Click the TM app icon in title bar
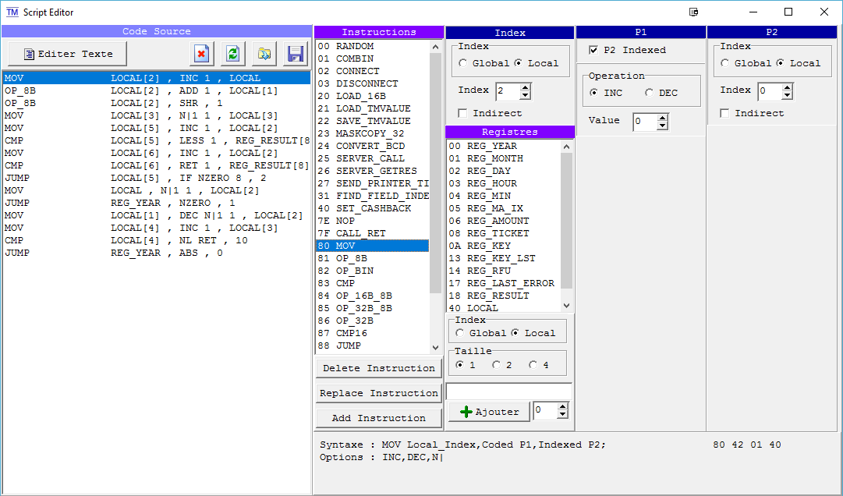 coord(12,12)
